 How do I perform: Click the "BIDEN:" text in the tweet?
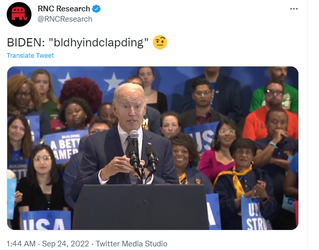point(26,43)
